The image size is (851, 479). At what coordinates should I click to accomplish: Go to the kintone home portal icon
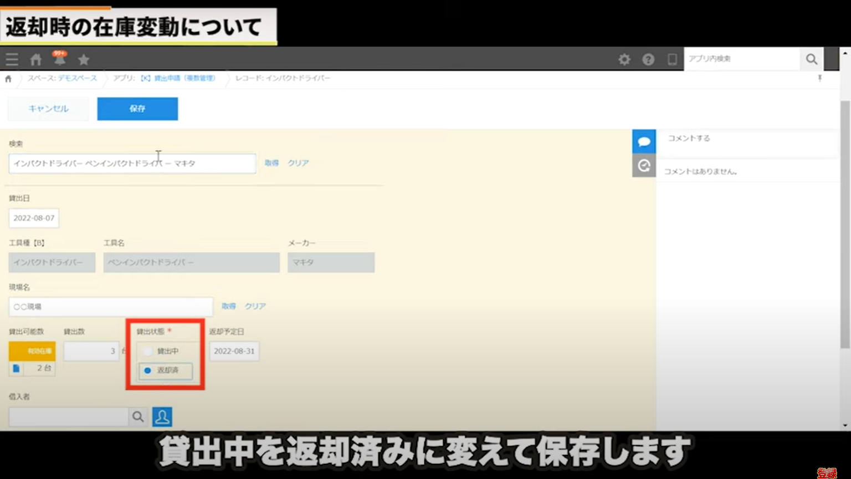(x=36, y=59)
